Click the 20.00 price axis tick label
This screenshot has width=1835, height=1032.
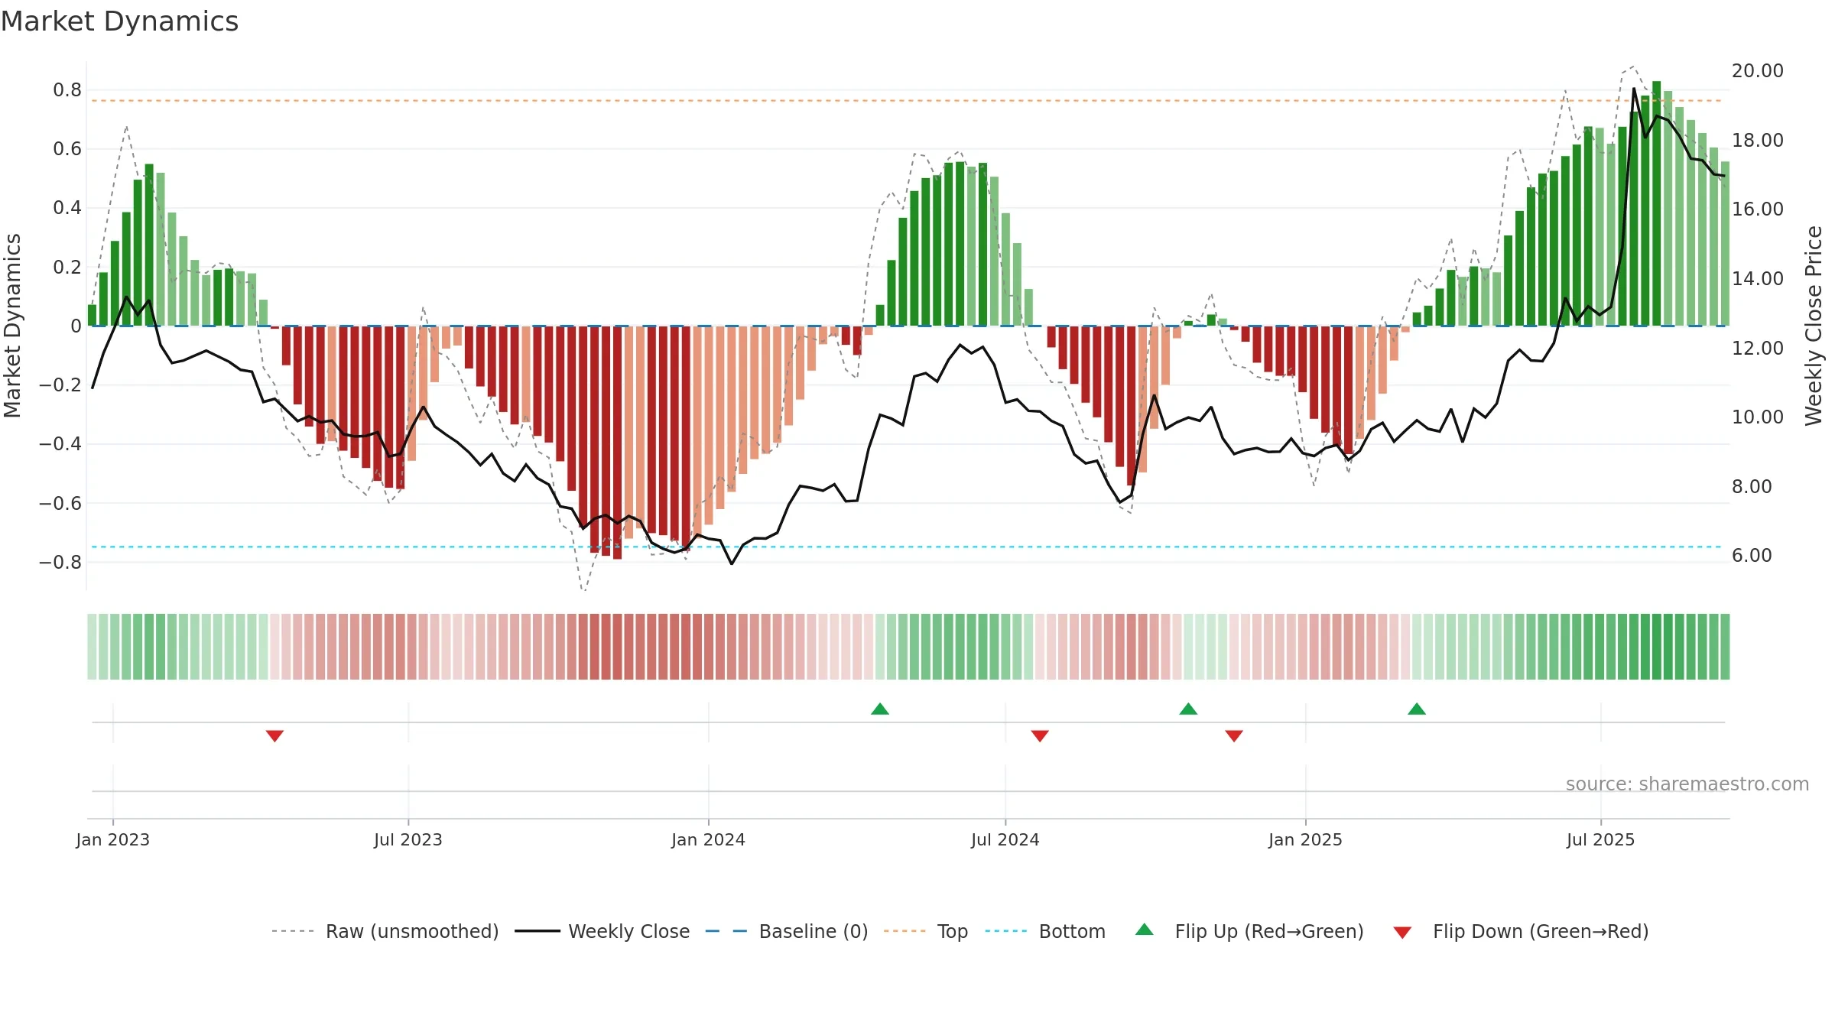coord(1758,71)
